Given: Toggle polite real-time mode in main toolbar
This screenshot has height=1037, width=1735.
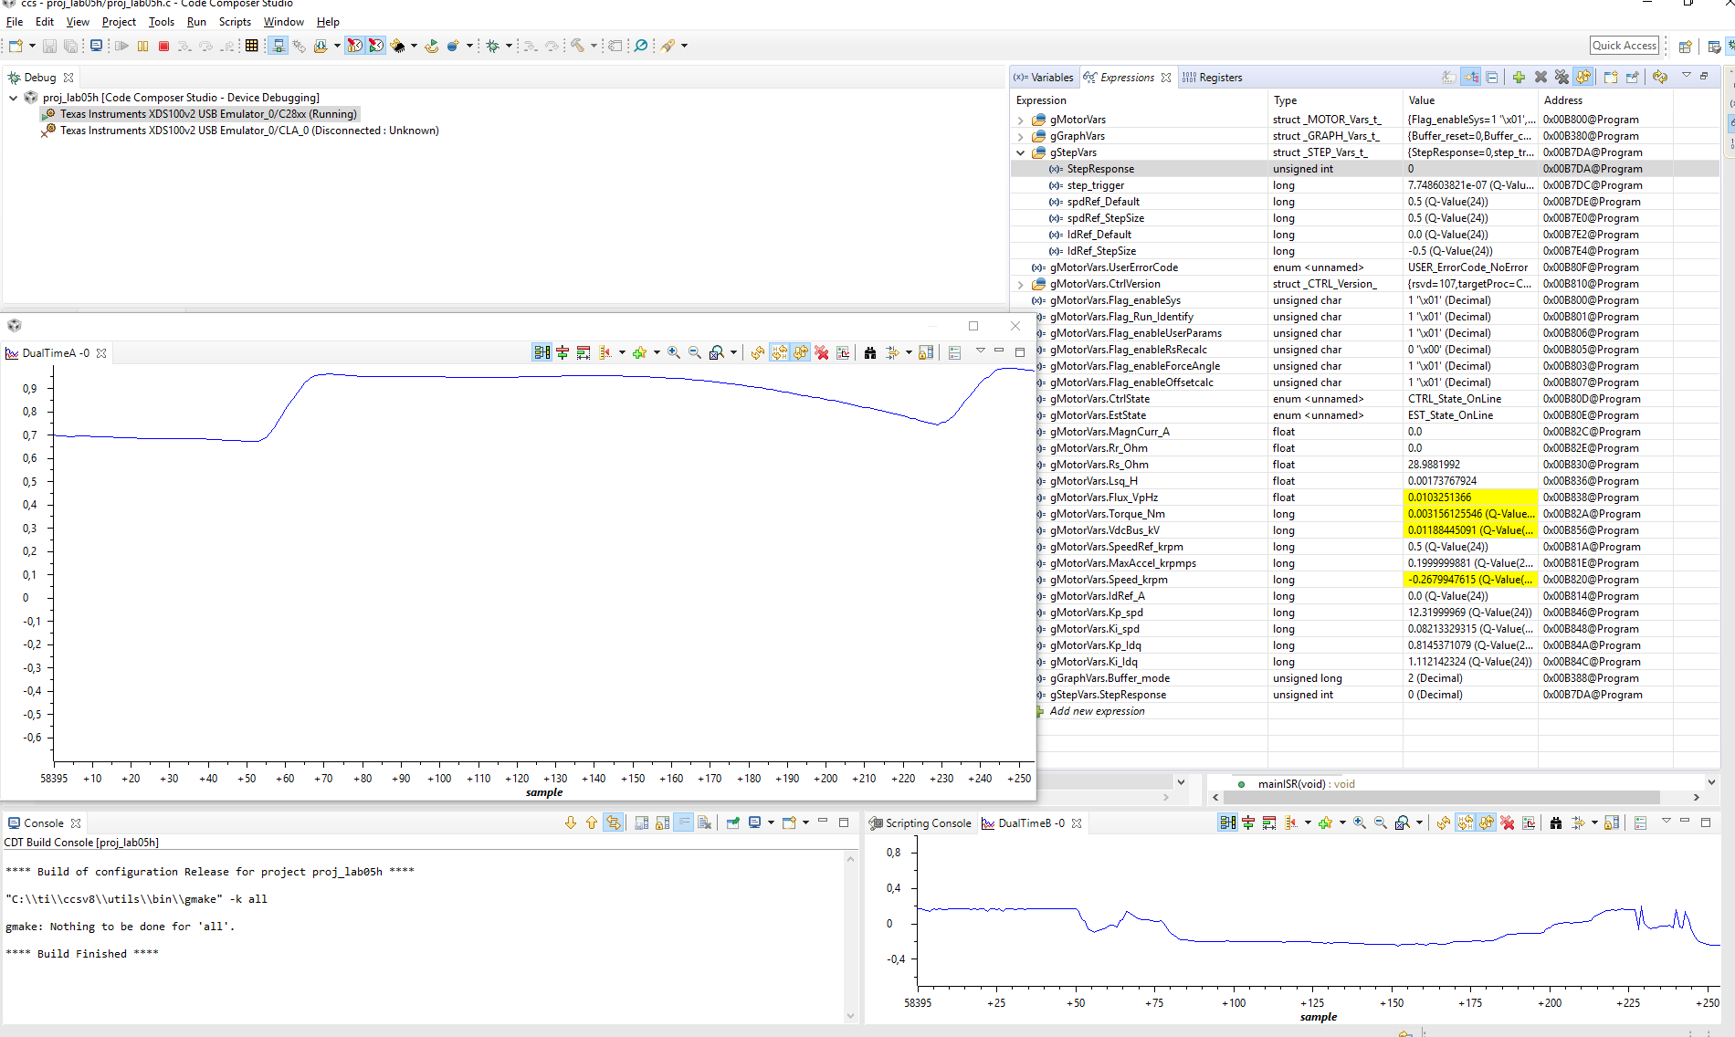Looking at the screenshot, I should coord(376,46).
